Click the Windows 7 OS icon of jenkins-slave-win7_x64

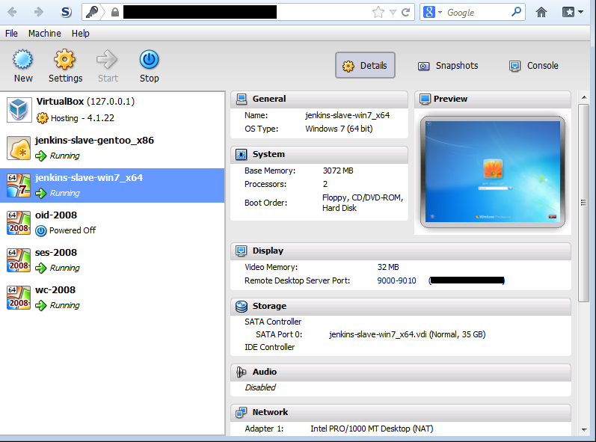(x=19, y=185)
